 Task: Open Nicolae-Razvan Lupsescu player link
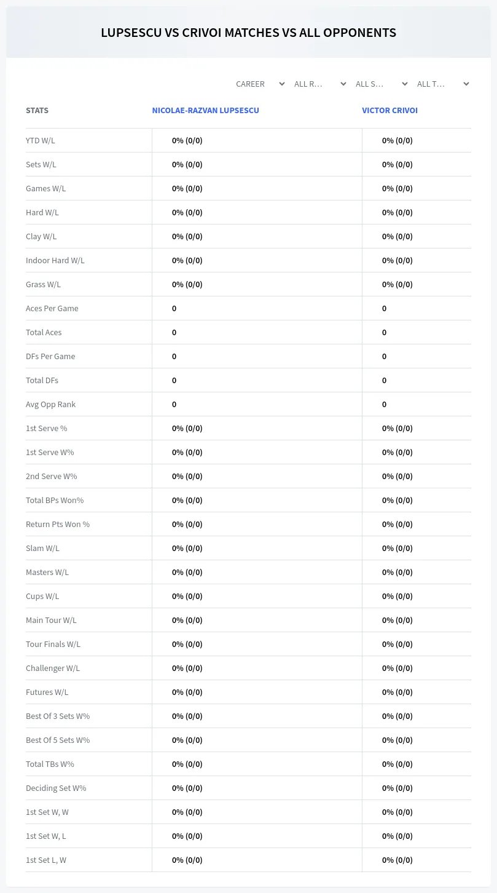[x=206, y=110]
